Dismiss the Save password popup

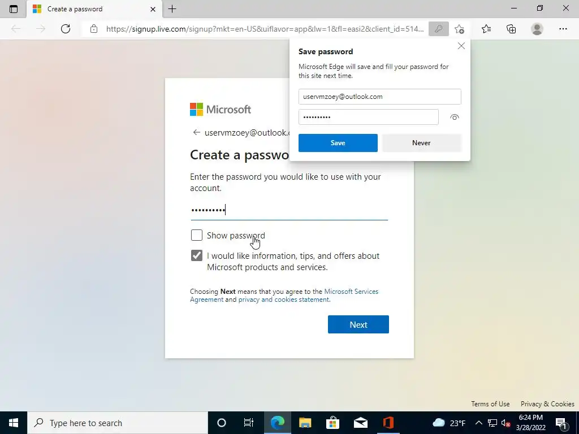pos(461,46)
